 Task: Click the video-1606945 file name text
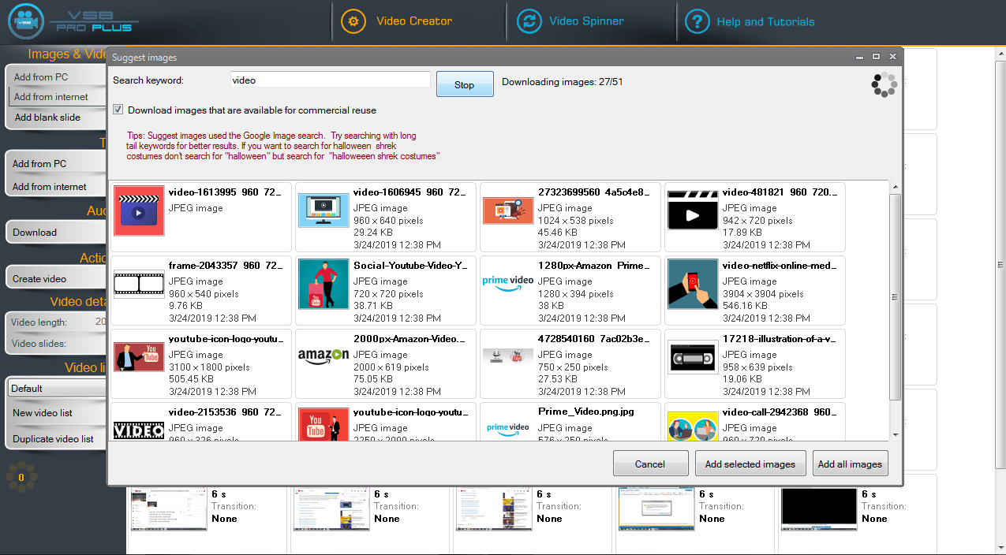coord(410,192)
